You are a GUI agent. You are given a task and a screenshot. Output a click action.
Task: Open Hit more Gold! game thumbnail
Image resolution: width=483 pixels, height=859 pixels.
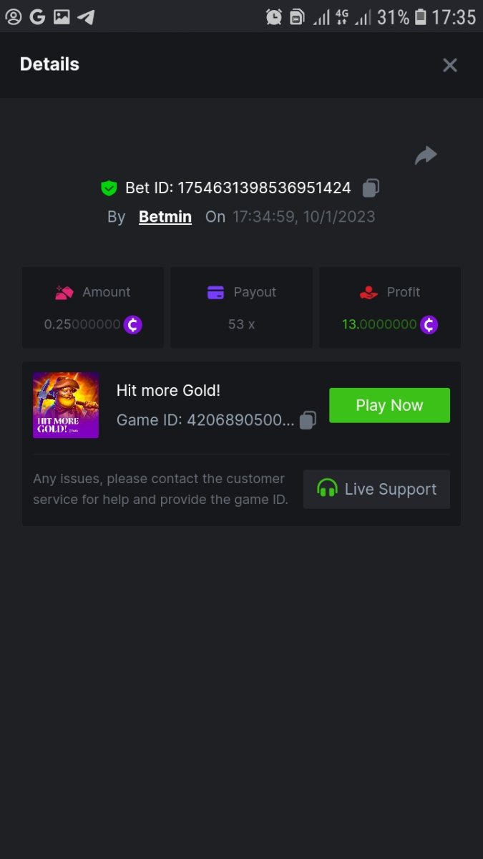click(66, 405)
